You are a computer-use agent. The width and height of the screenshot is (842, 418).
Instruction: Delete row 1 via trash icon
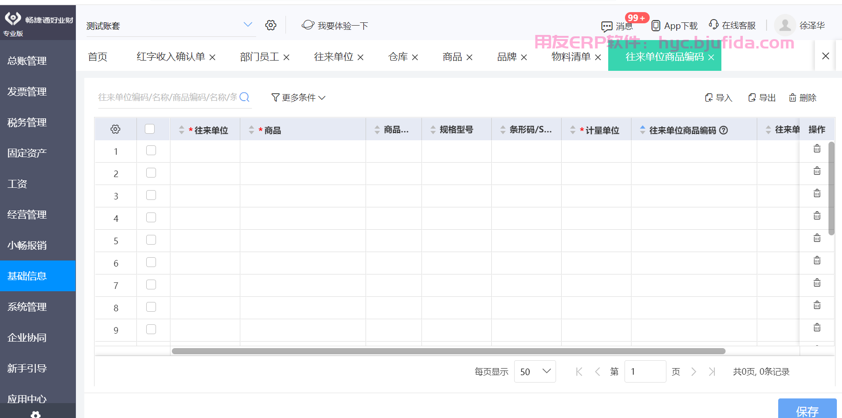click(817, 149)
